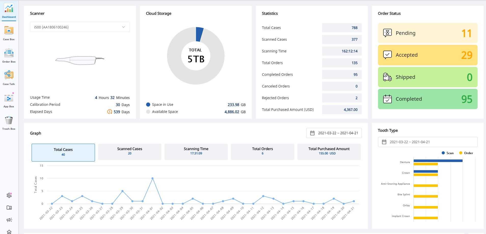Screen dimensions: 486x234
Task: Open settings gear in sidebar
Action: pos(9,195)
